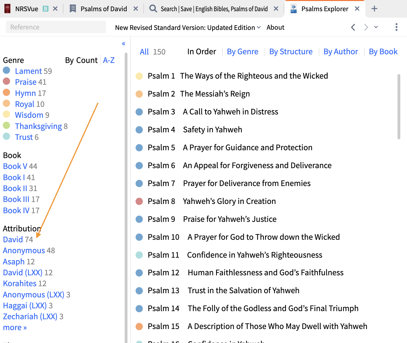Switch to the By Author view
The height and width of the screenshot is (343, 407).
point(340,51)
